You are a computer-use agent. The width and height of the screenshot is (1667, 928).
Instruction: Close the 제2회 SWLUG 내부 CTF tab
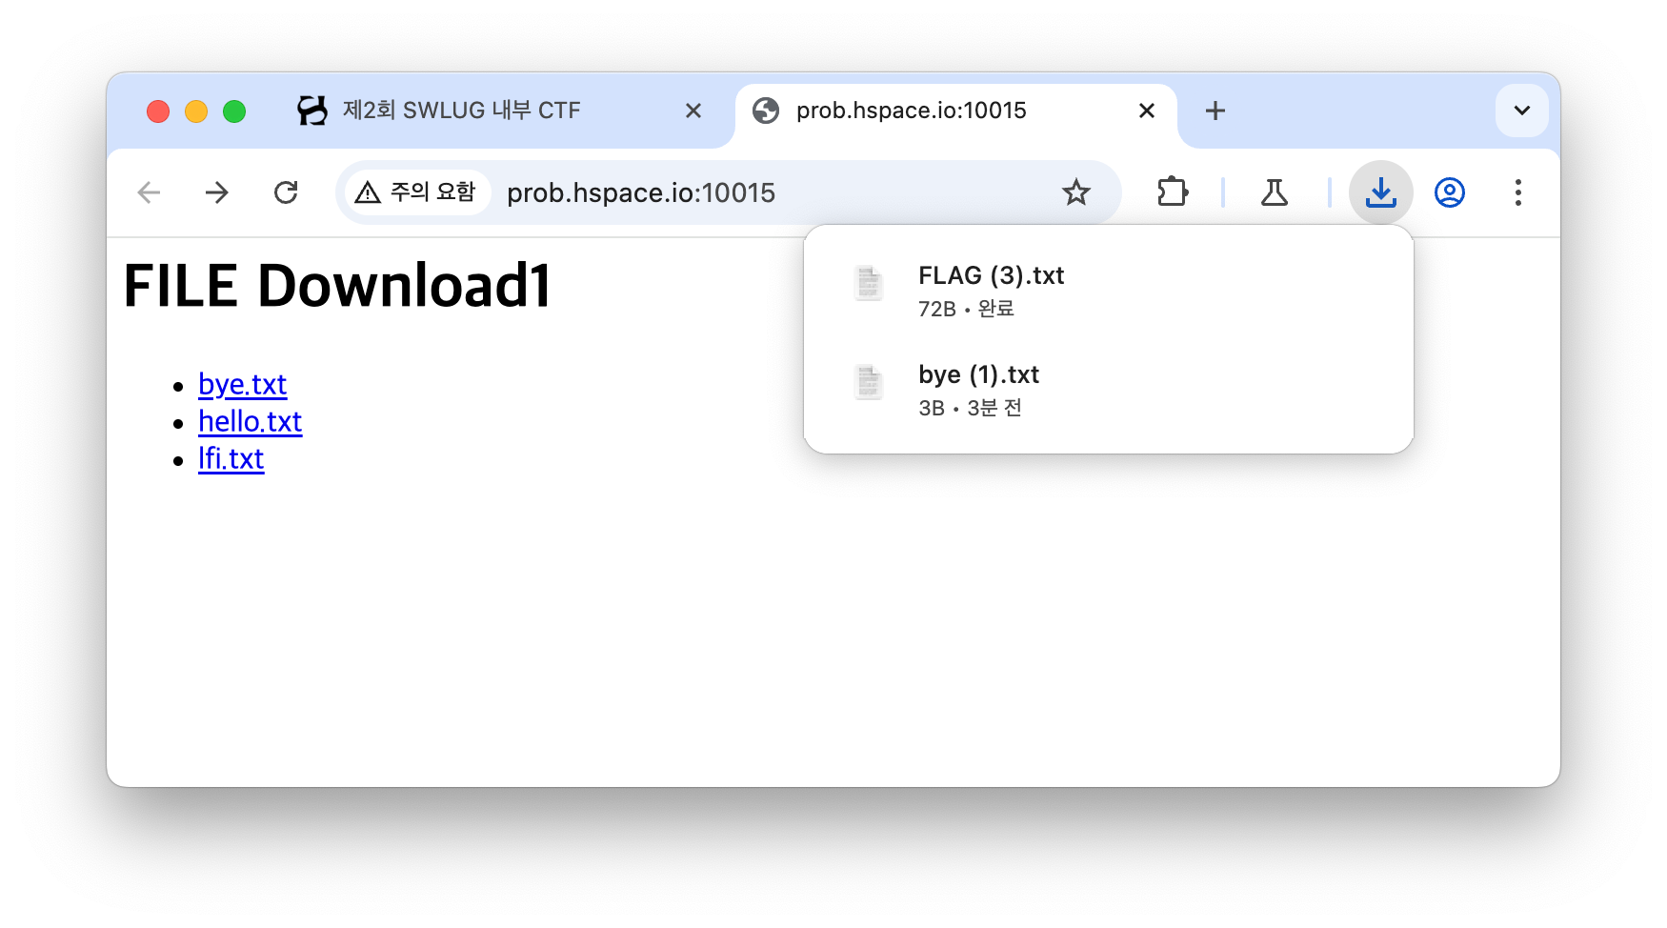coord(693,111)
